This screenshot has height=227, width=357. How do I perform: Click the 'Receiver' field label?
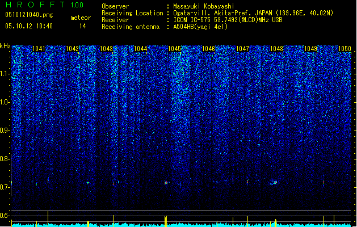[115, 20]
